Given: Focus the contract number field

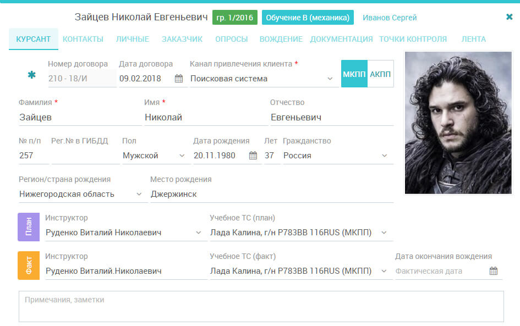Looking at the screenshot, I should click(x=82, y=79).
